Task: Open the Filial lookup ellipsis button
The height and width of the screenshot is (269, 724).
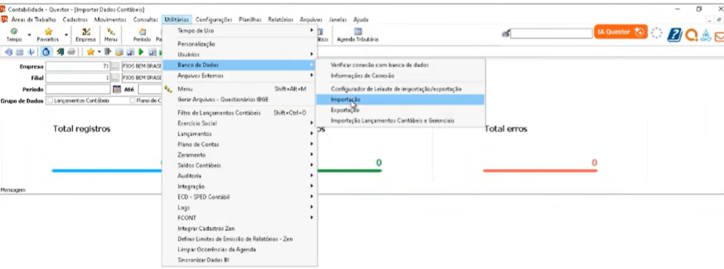Action: pyautogui.click(x=115, y=78)
